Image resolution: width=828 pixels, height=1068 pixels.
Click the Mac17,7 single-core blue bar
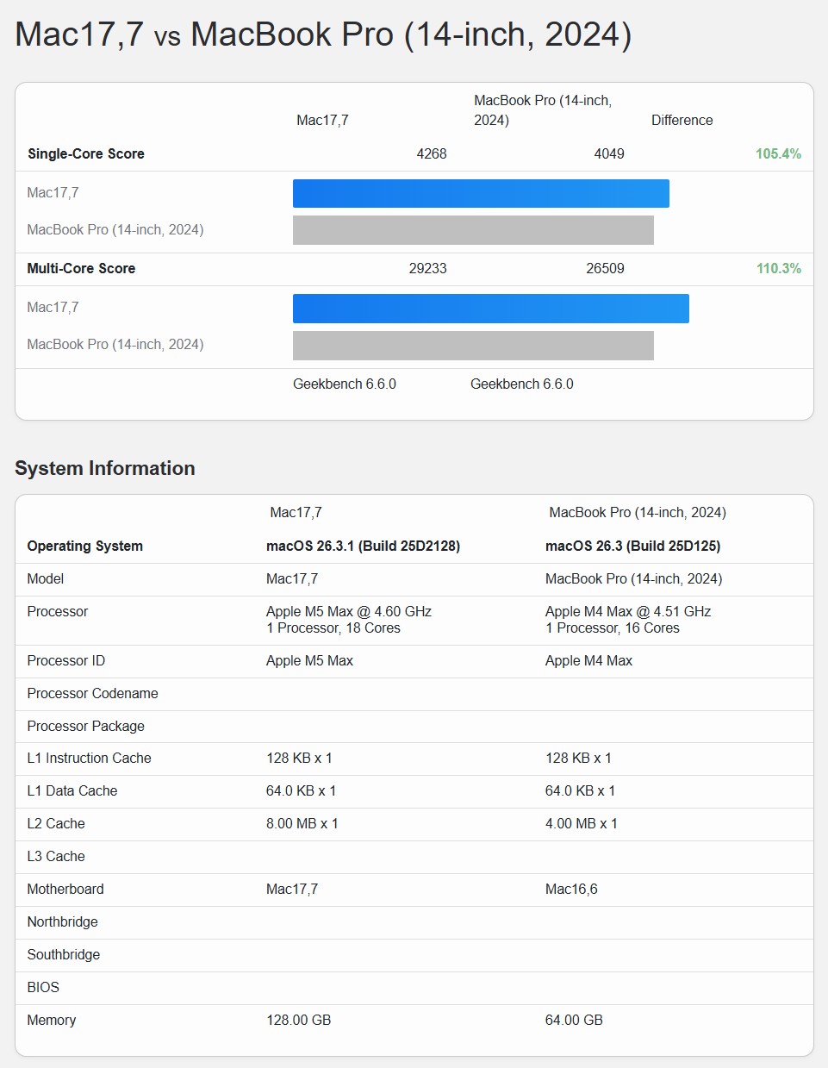(481, 193)
